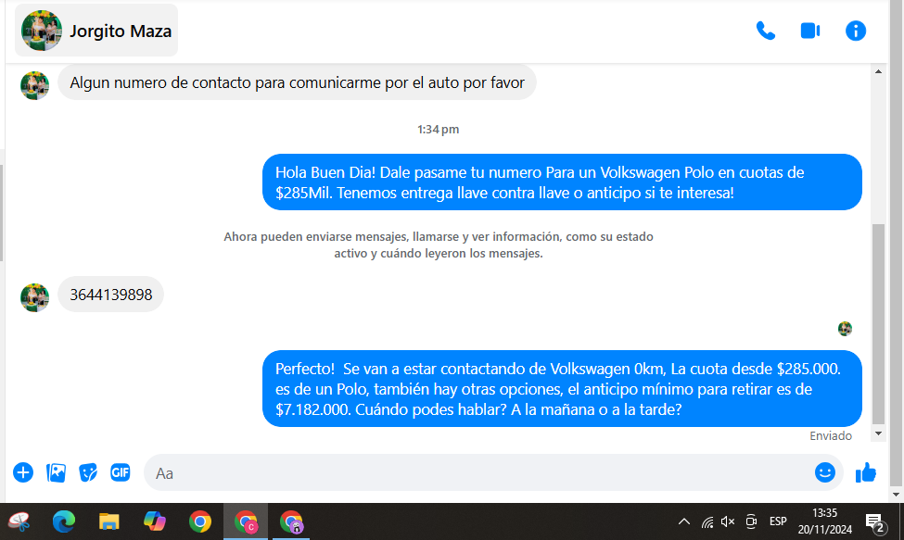
Task: Choose a sticker from sticker icon
Action: tap(88, 472)
